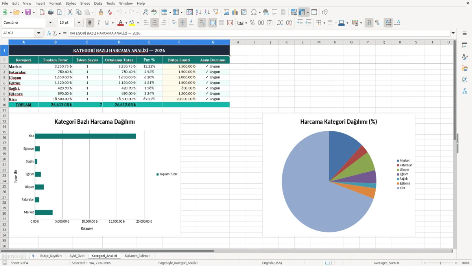
Task: Click the formula input field
Action: pos(259,33)
